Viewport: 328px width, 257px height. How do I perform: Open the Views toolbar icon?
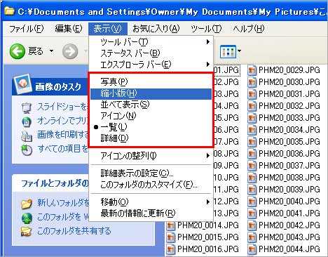pyautogui.click(x=228, y=51)
